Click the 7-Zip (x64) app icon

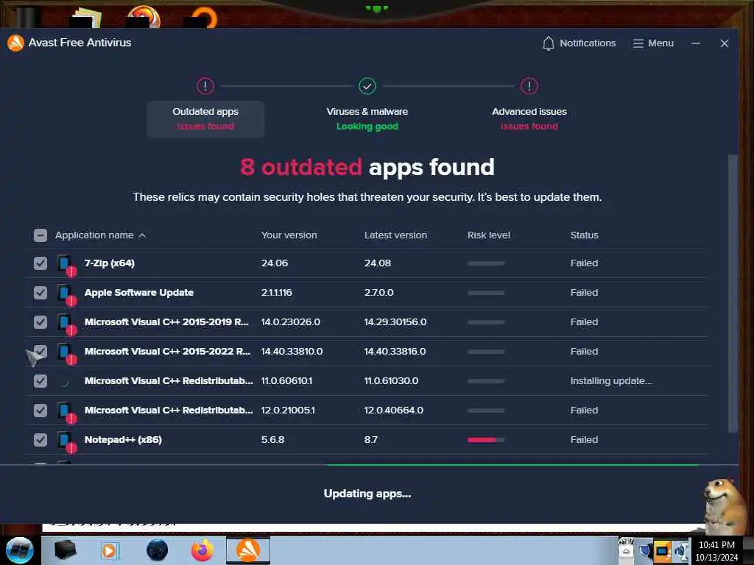pos(66,265)
